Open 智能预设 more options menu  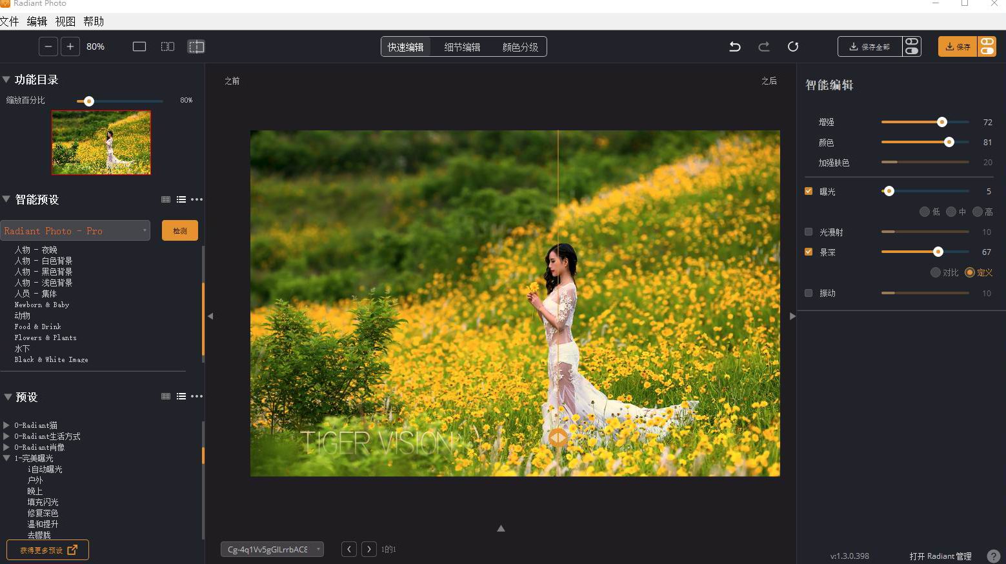pyautogui.click(x=197, y=199)
